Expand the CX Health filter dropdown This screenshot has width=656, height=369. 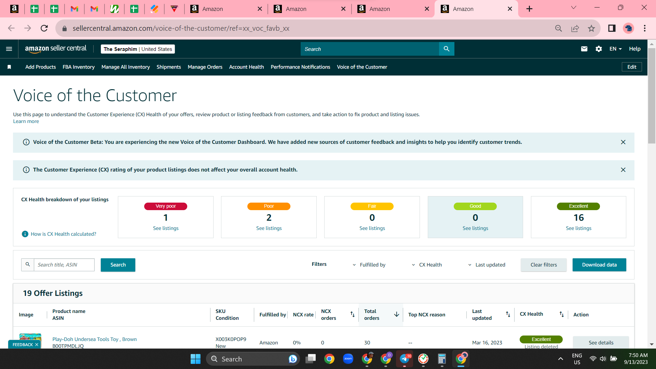[x=427, y=265]
